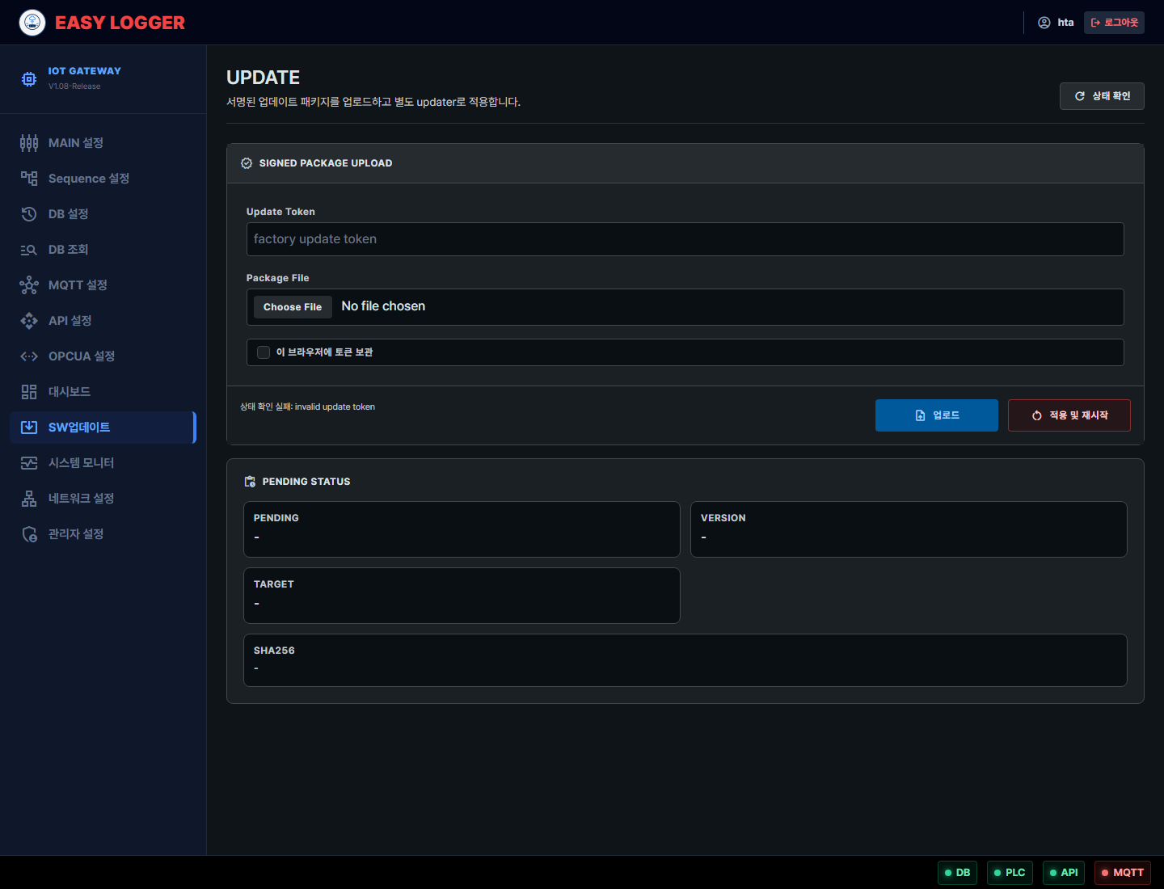Open the MQTT 설정 network nodes icon
The height and width of the screenshot is (889, 1164).
click(x=29, y=285)
